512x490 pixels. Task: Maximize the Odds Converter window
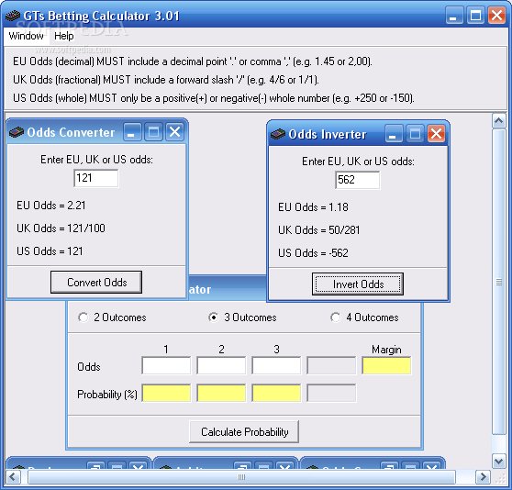pos(153,132)
